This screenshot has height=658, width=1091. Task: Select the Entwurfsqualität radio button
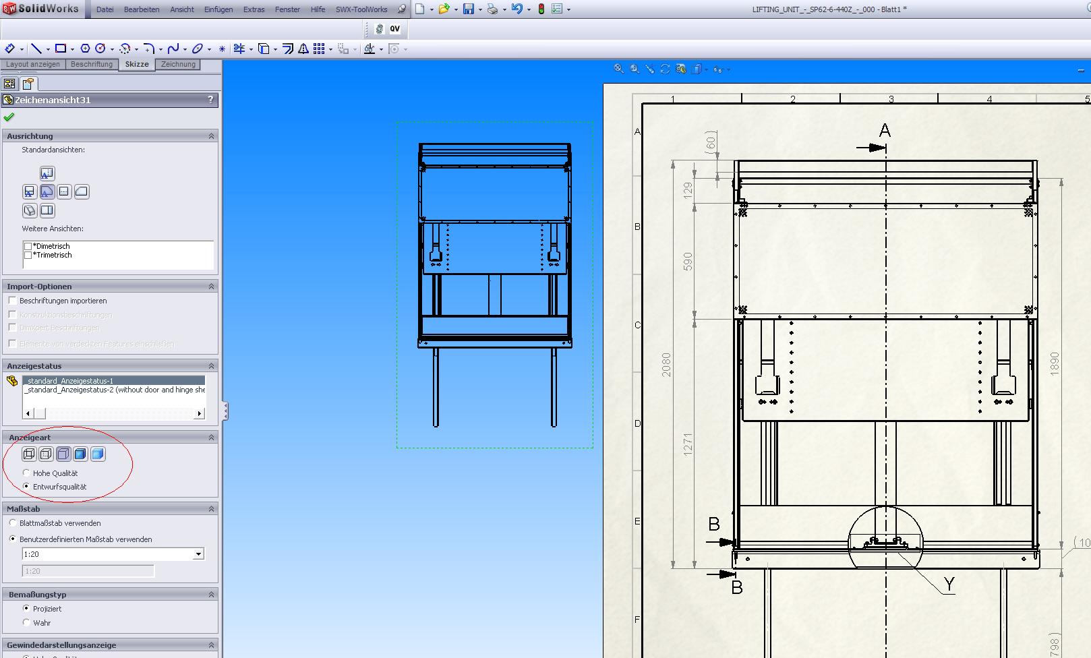tap(26, 486)
